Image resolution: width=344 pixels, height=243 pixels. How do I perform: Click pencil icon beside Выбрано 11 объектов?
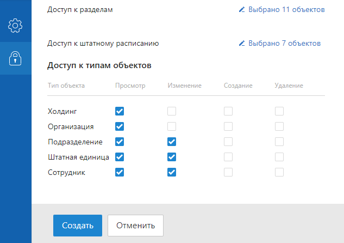pyautogui.click(x=242, y=9)
